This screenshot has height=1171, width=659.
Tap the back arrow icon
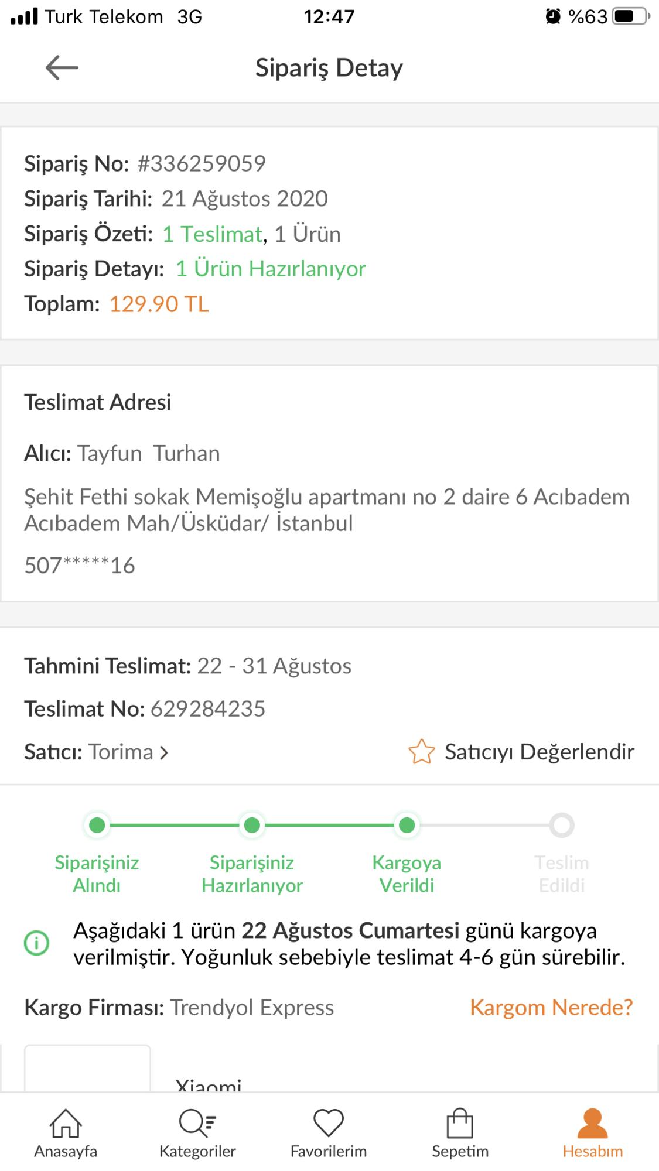[x=62, y=68]
